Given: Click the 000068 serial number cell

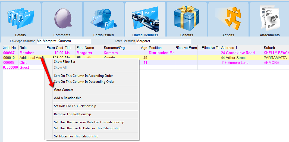Looking at the screenshot, I should (10, 62).
